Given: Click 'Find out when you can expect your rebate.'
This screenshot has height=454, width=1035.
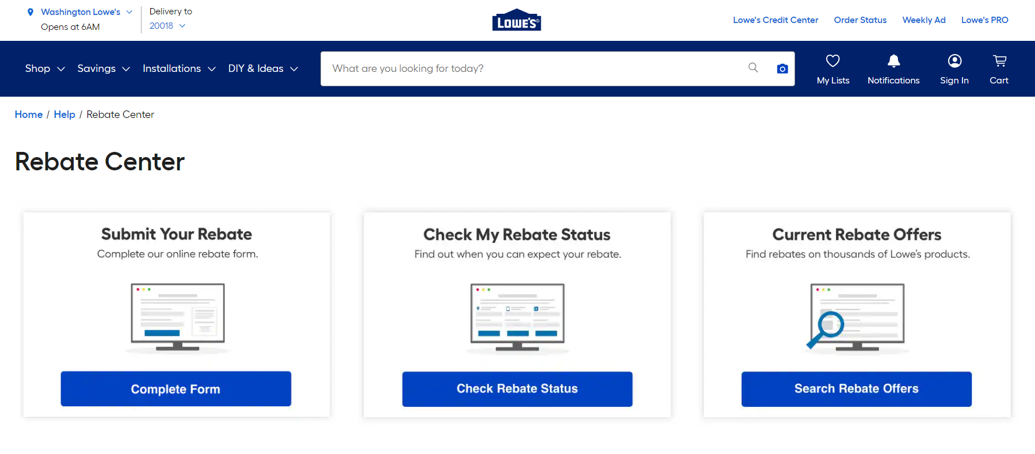Looking at the screenshot, I should pos(518,254).
